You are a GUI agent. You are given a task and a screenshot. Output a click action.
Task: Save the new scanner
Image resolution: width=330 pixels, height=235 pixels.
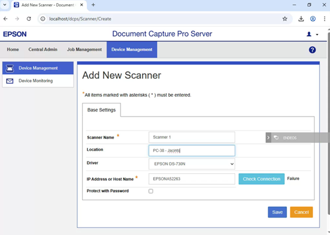[277, 212]
